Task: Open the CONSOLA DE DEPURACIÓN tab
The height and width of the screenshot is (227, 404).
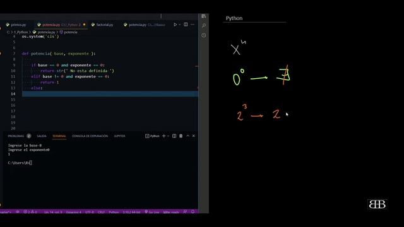Action: (90, 136)
